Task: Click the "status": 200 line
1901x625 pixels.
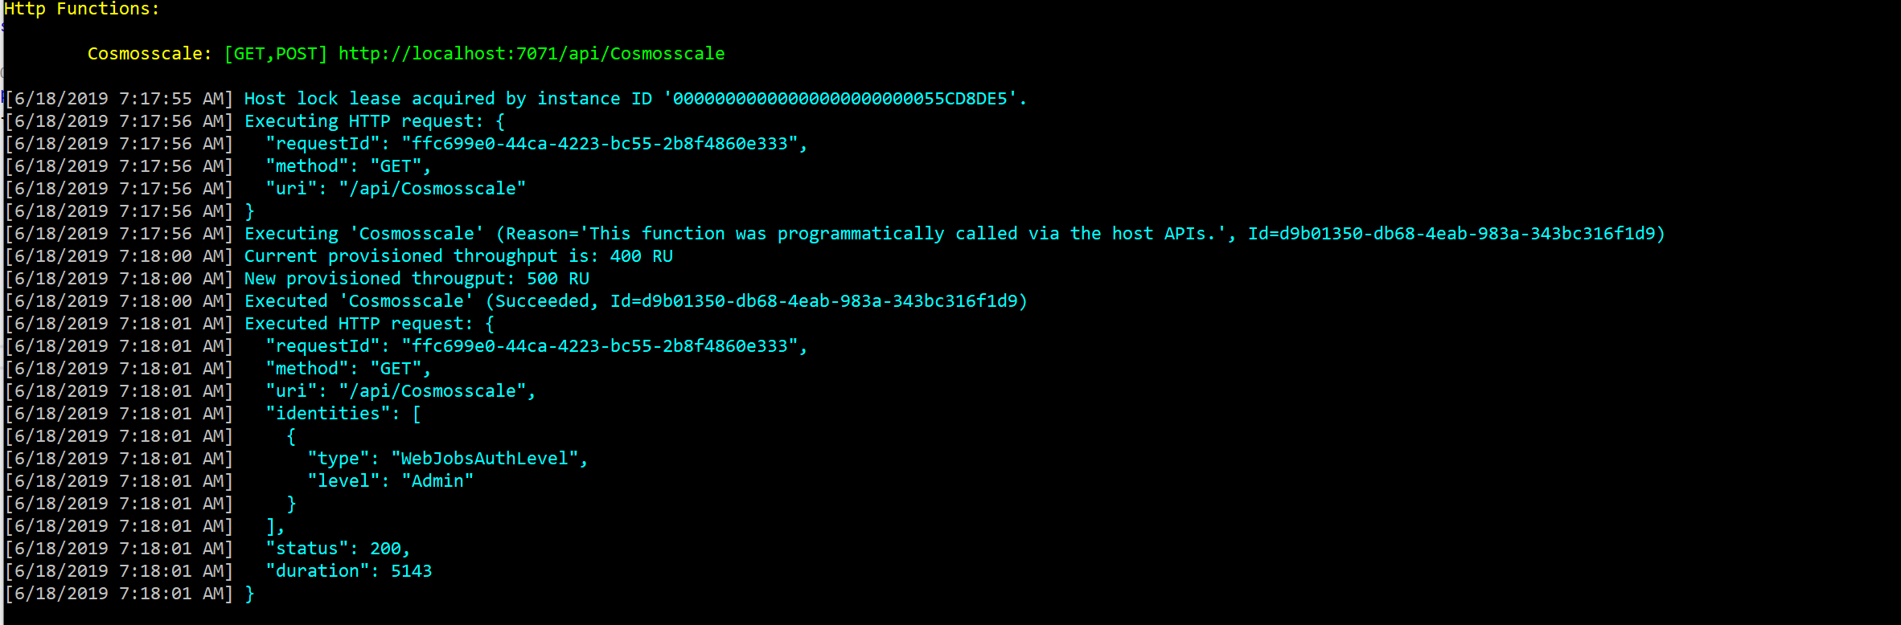Action: [338, 549]
